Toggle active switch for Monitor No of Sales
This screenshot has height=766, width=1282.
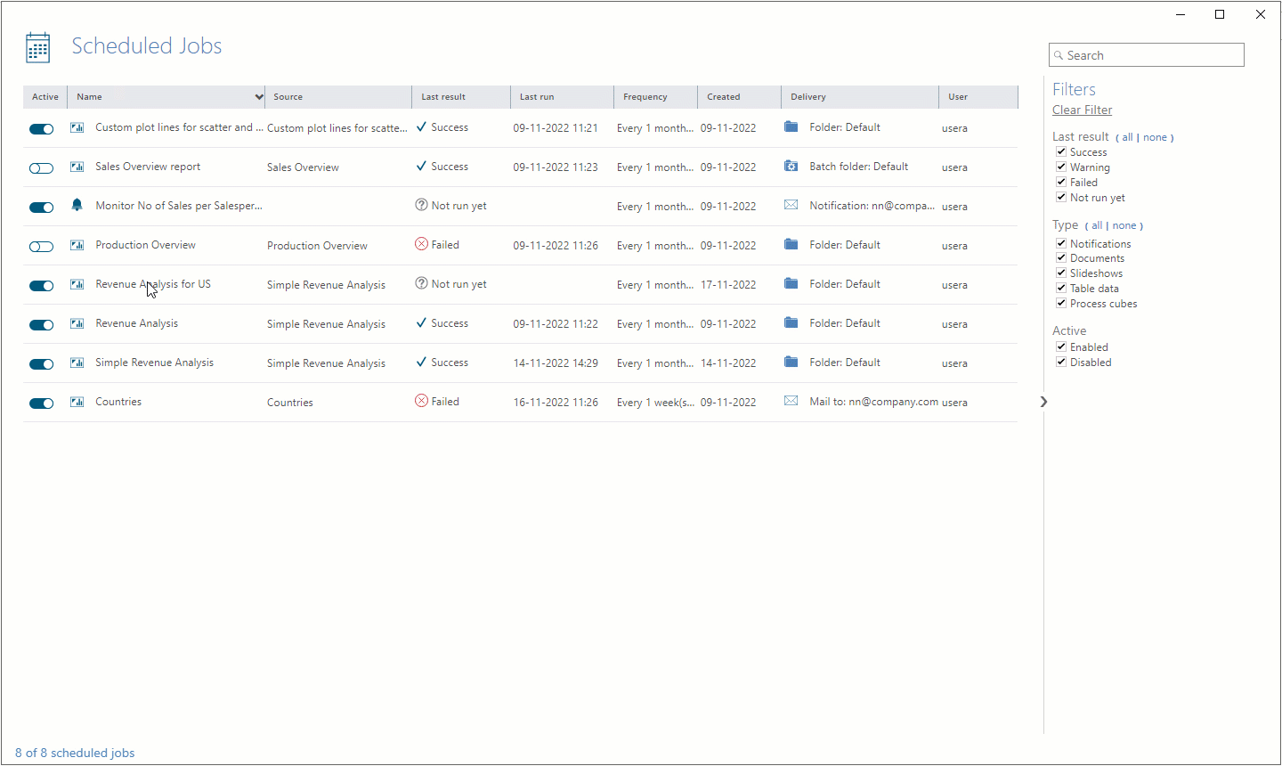(41, 208)
